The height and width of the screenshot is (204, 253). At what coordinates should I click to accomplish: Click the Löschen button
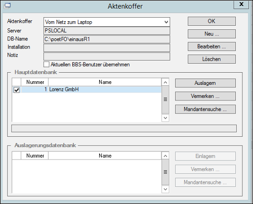tap(212, 59)
